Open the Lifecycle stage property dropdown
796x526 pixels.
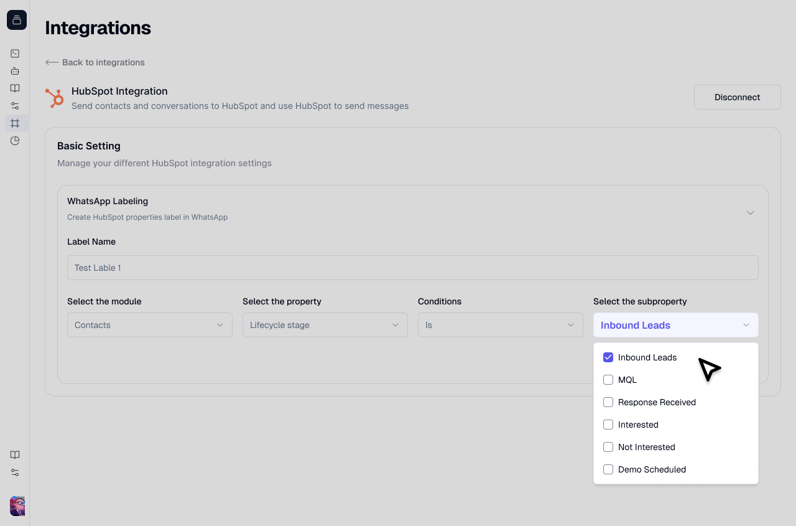[x=325, y=325]
